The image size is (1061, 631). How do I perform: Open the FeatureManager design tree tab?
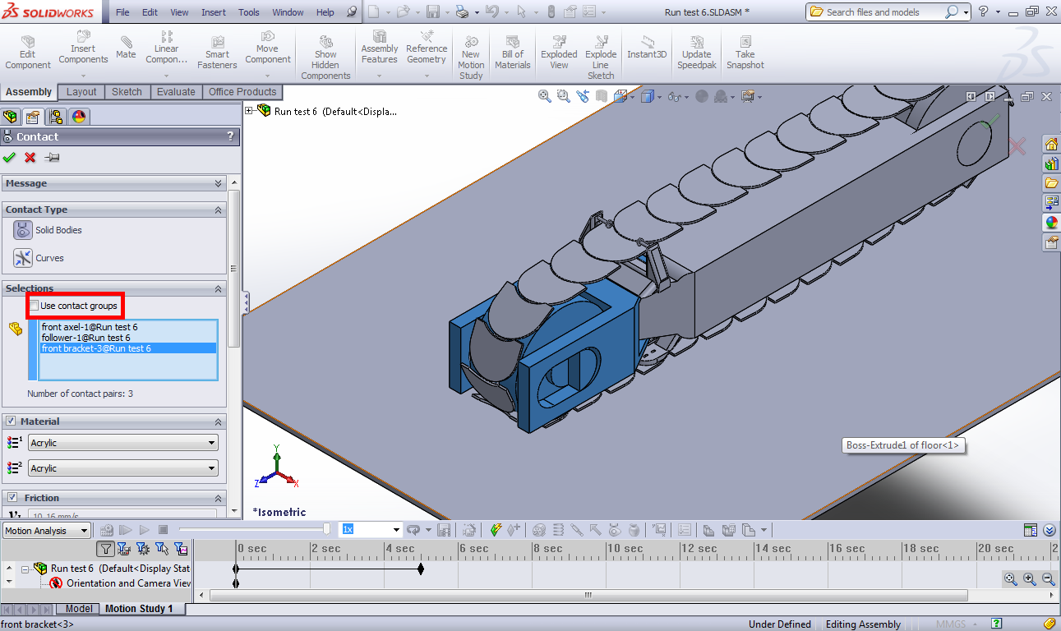tap(11, 117)
